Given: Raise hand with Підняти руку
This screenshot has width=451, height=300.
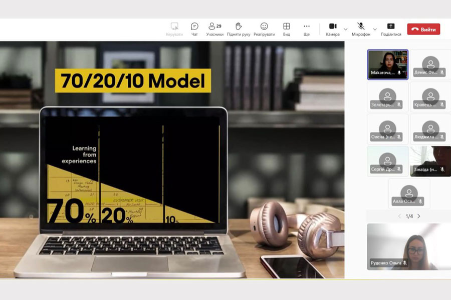Looking at the screenshot, I should coord(239,29).
